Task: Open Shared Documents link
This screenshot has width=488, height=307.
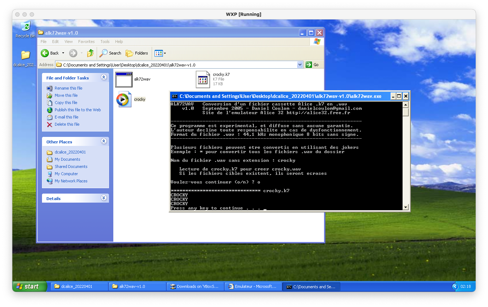Action: click(x=71, y=167)
